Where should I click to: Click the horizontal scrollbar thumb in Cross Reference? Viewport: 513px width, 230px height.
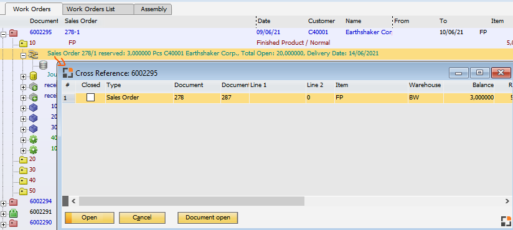coord(192,201)
